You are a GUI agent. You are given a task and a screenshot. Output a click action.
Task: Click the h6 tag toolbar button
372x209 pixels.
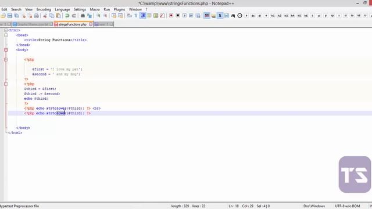click(306, 16)
